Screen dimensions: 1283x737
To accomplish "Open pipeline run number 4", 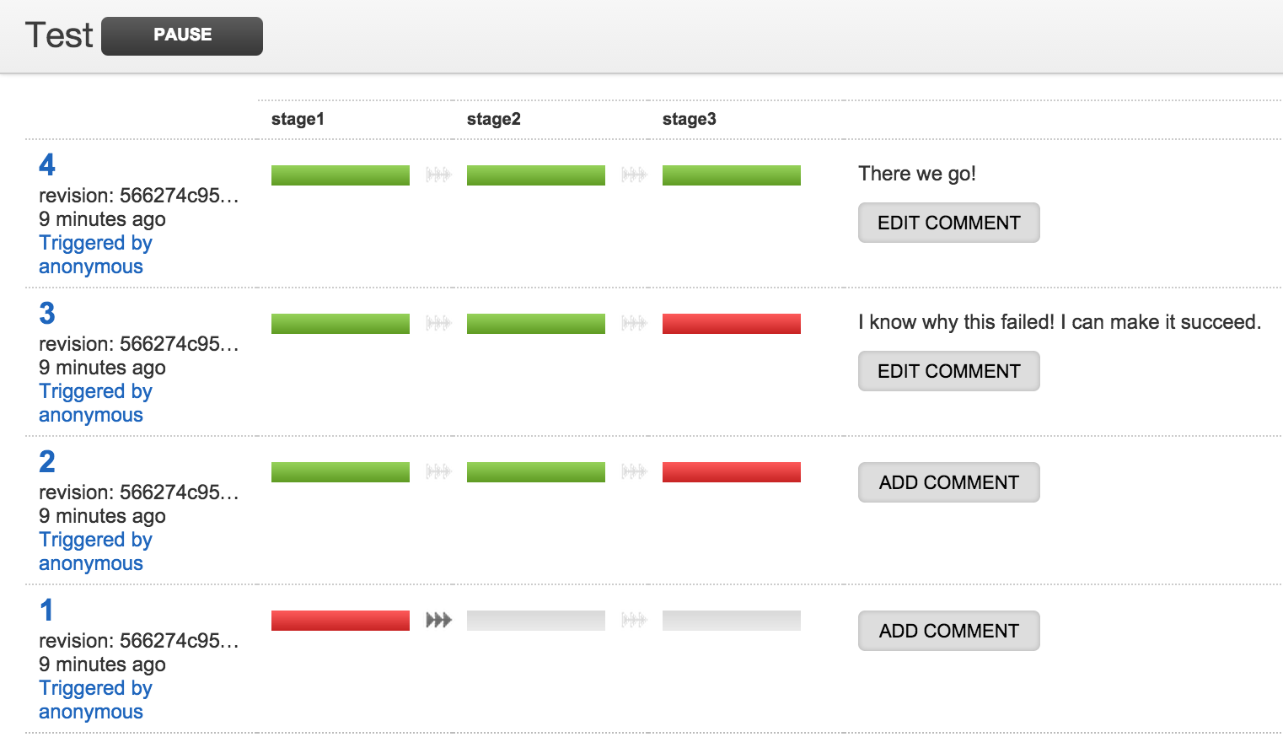I will coord(47,164).
